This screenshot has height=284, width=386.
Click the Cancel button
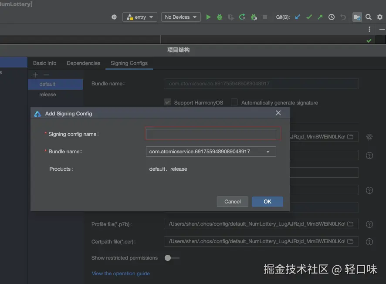tap(232, 202)
